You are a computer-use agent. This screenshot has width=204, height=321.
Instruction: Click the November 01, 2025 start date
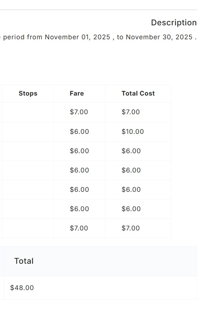click(77, 37)
